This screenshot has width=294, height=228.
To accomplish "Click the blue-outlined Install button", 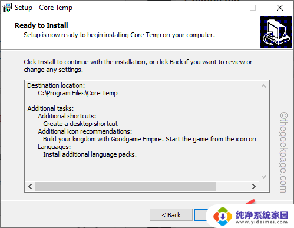I will pyautogui.click(x=200, y=215).
